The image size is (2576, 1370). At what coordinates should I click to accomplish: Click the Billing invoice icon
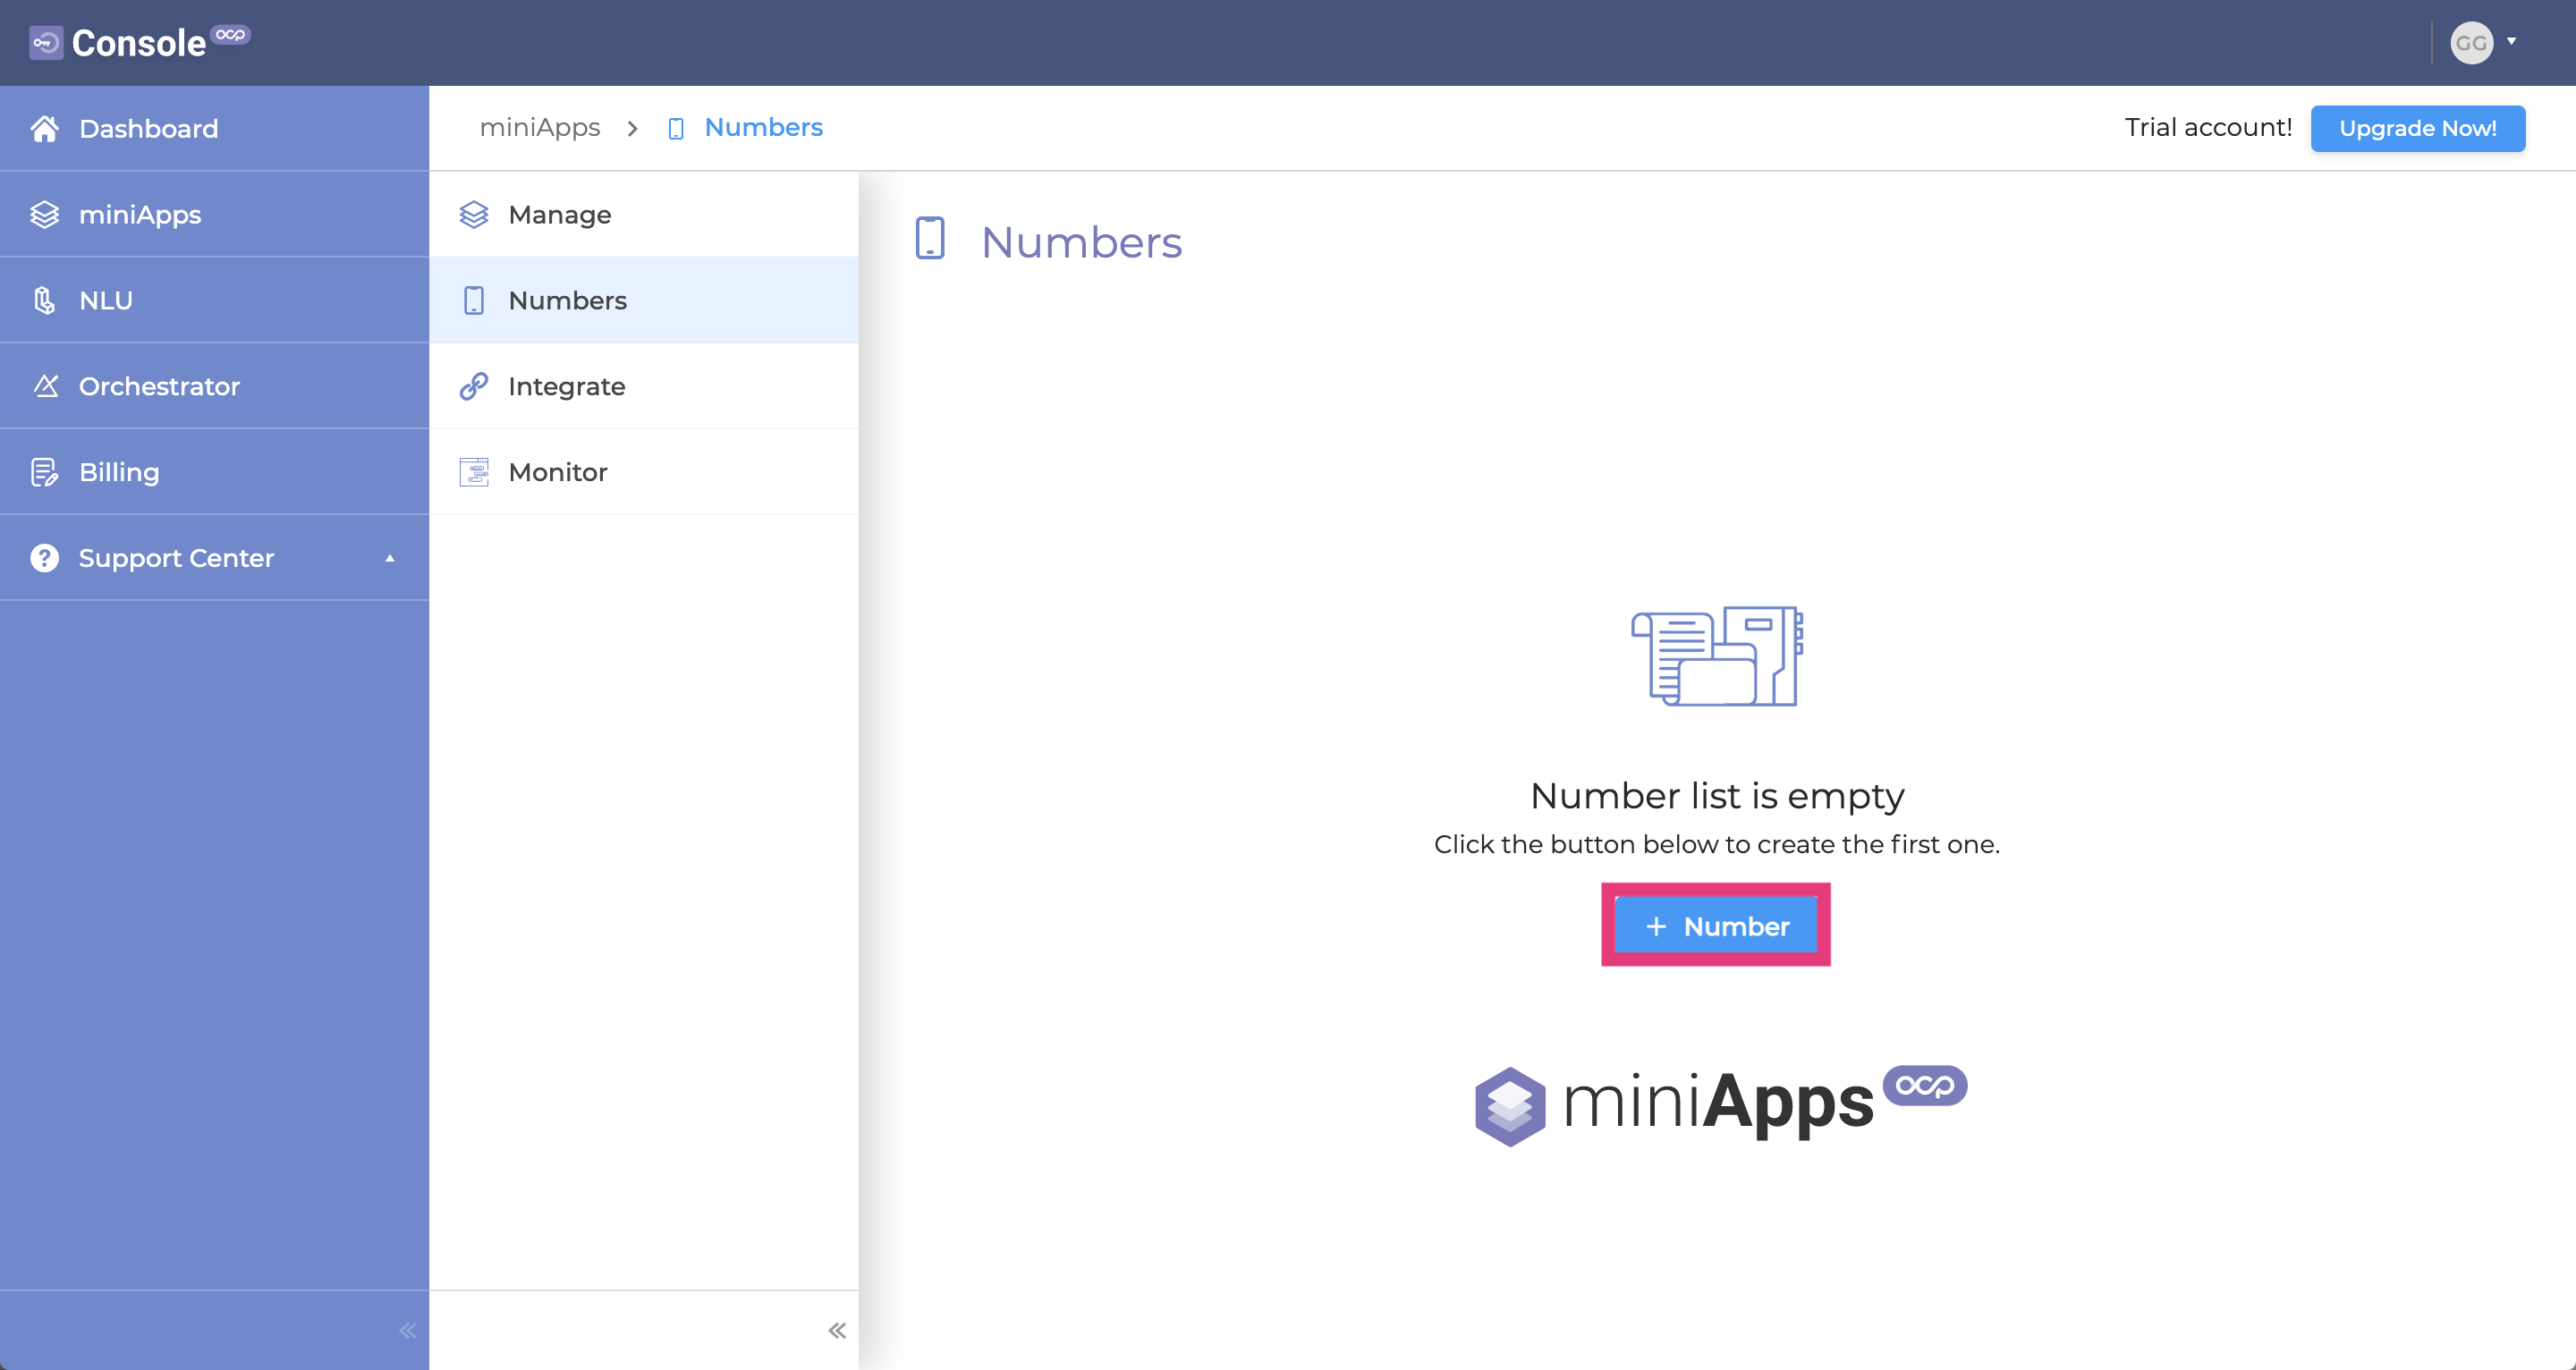(44, 472)
